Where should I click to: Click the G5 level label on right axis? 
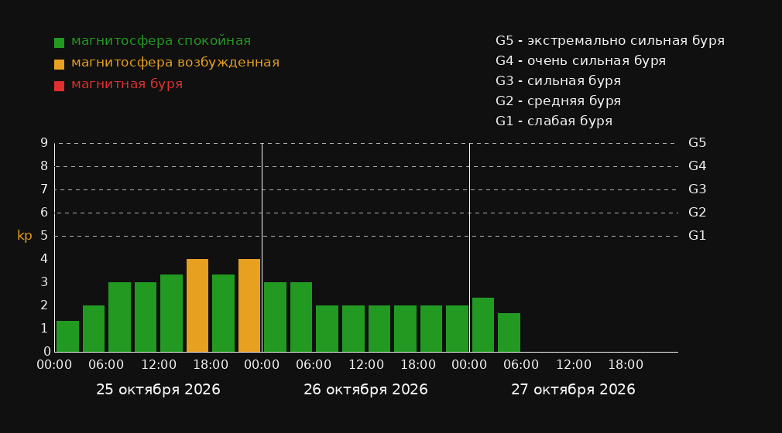[x=697, y=143]
